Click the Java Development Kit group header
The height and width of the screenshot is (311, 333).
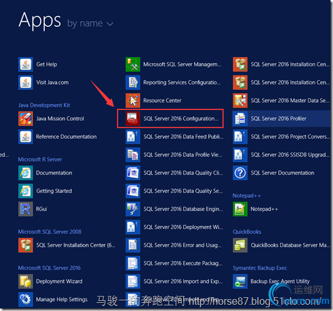click(44, 105)
